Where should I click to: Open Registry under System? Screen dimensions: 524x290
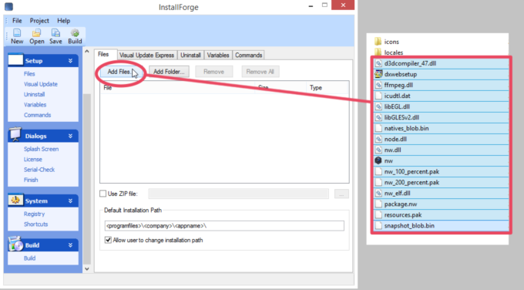click(34, 214)
